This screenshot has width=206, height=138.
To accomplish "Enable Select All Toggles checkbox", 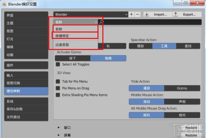I will pyautogui.click(x=58, y=64).
